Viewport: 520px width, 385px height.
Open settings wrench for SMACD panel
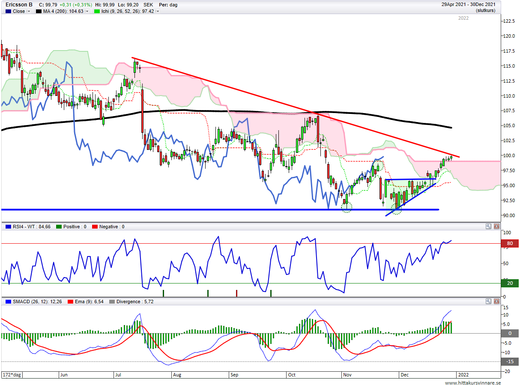point(488,301)
